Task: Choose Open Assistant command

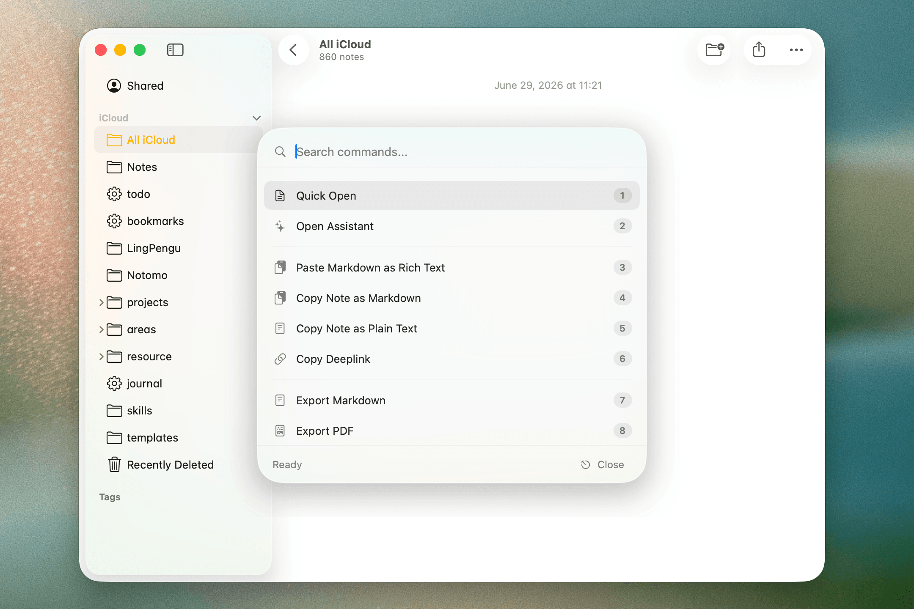Action: 451,226
